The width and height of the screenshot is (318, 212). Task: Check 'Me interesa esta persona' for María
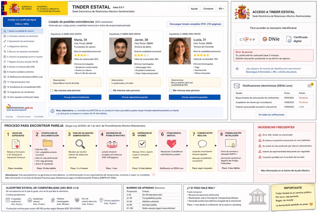[x=52, y=90]
